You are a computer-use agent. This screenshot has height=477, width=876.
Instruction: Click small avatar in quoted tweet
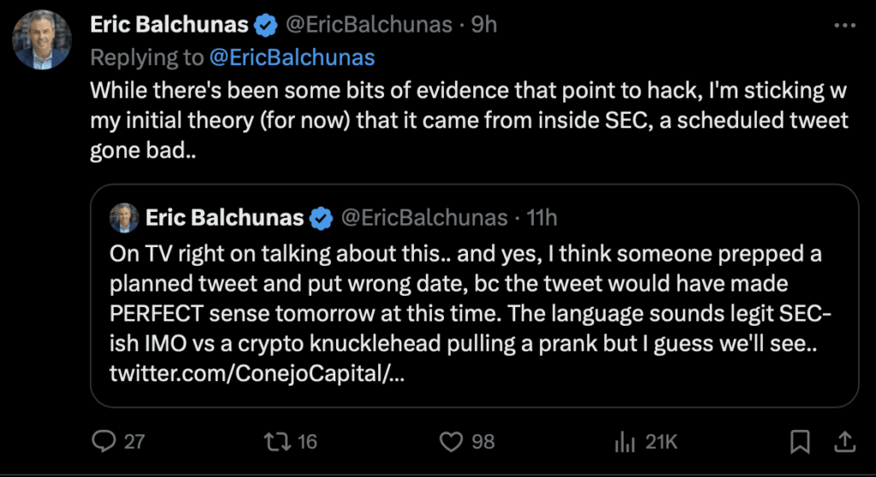[124, 218]
